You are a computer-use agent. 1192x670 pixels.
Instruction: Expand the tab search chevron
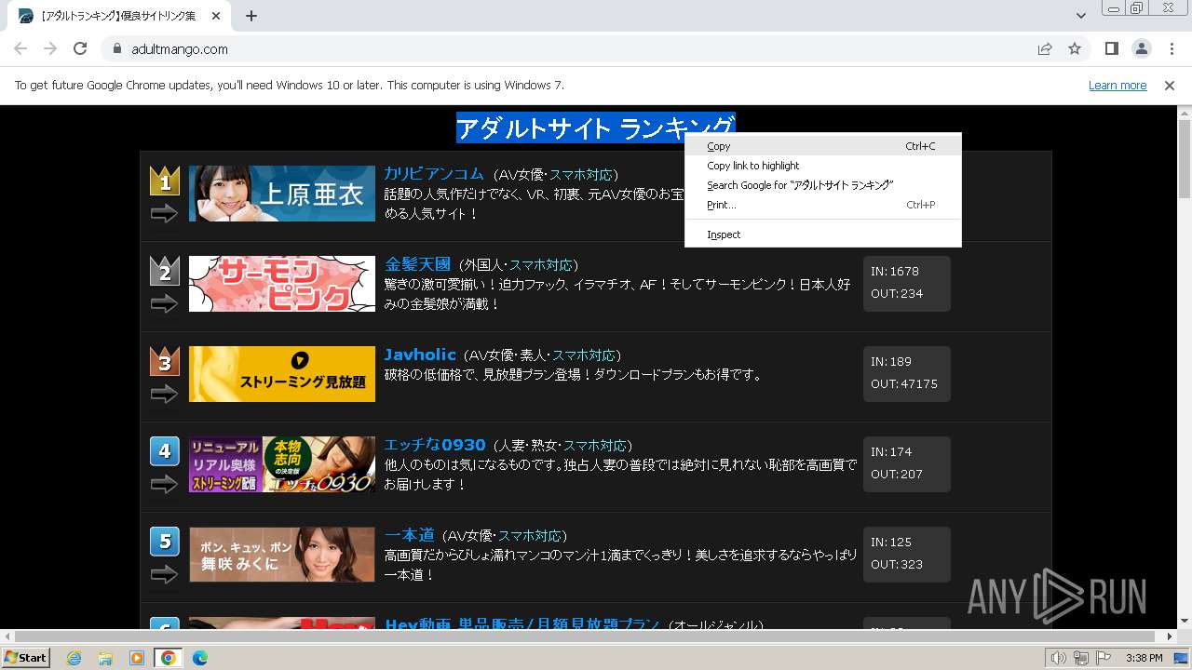click(1081, 16)
